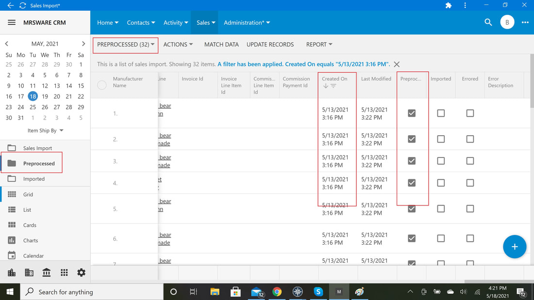Go to previous month in calendar

pyautogui.click(x=6, y=44)
